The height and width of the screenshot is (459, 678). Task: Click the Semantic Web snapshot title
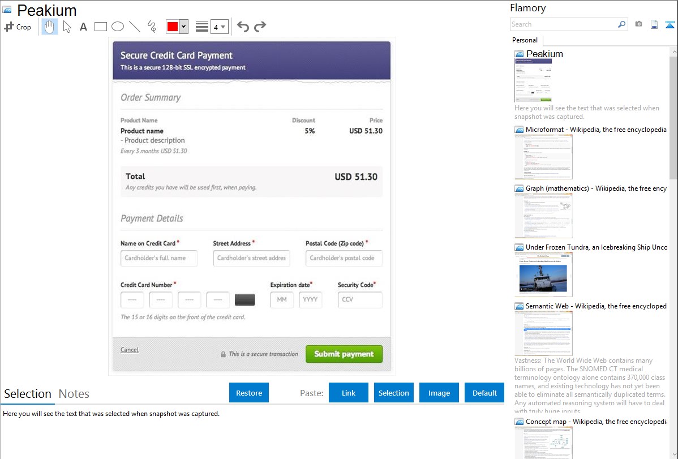pyautogui.click(x=596, y=306)
